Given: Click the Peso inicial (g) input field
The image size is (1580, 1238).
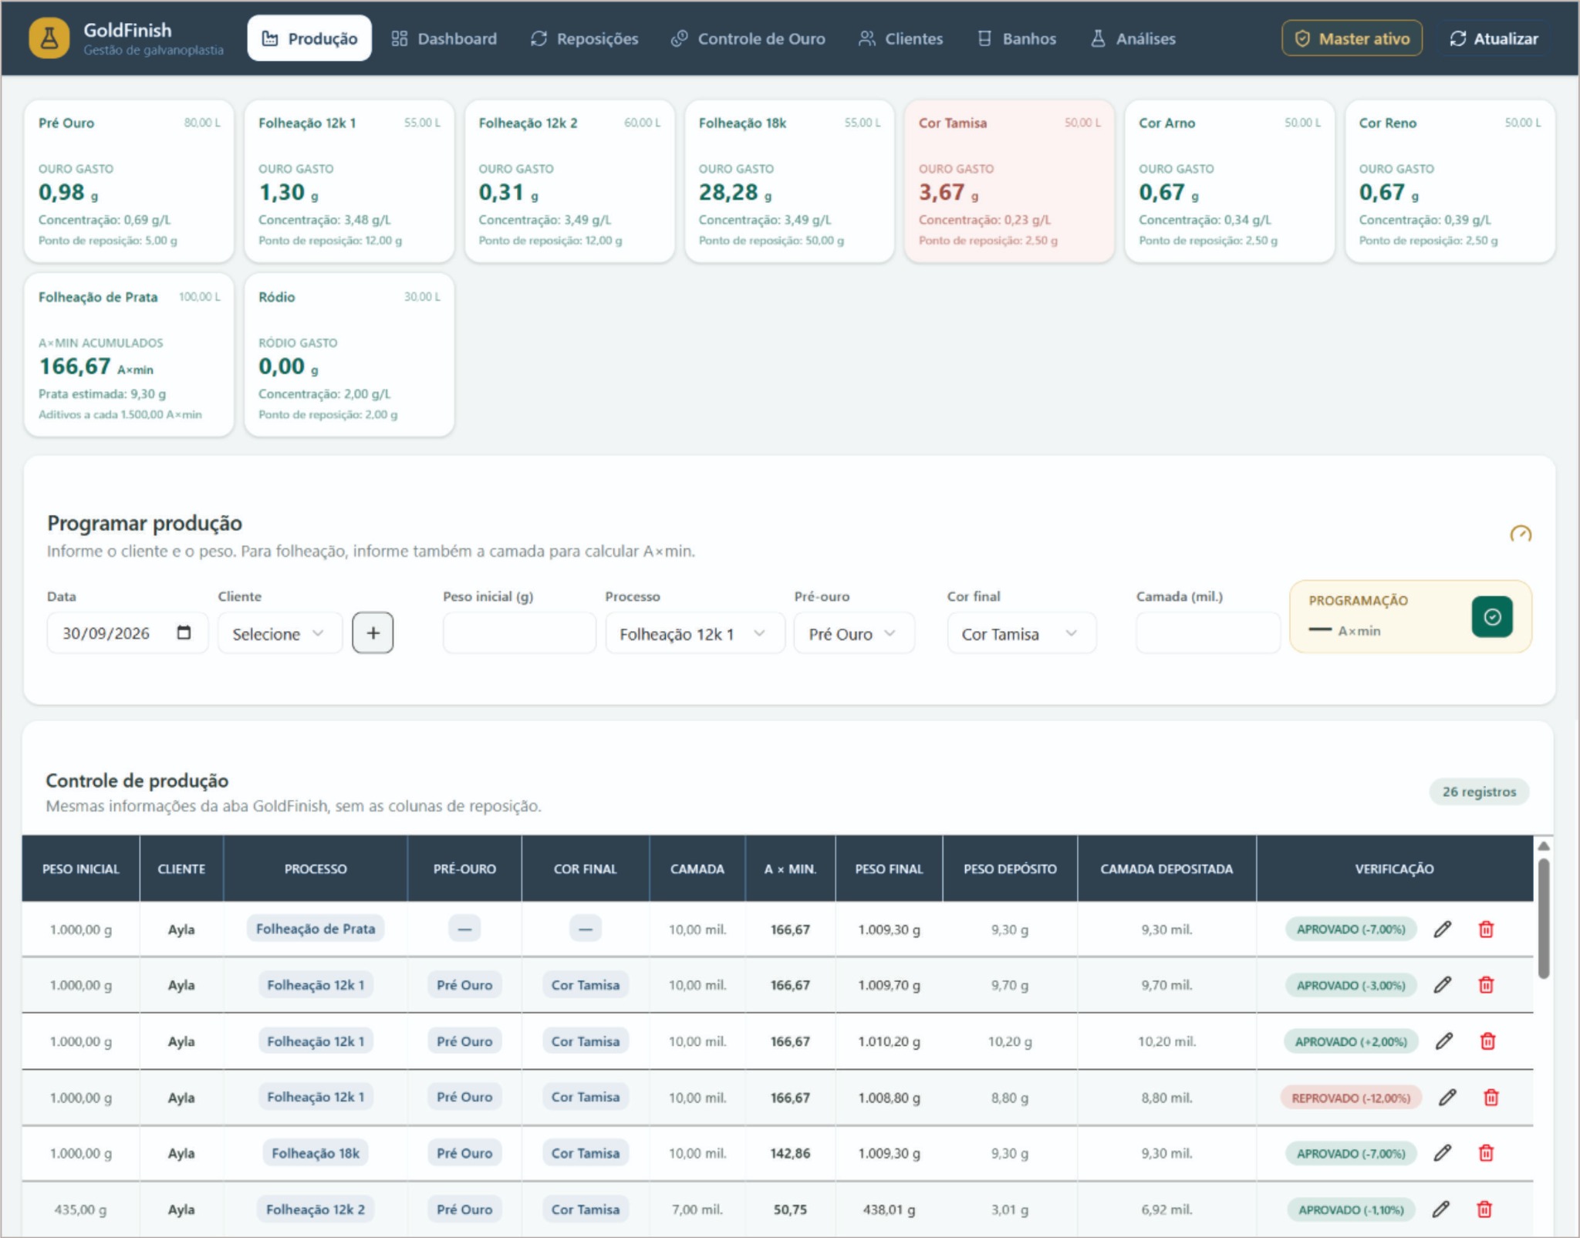Looking at the screenshot, I should tap(519, 633).
